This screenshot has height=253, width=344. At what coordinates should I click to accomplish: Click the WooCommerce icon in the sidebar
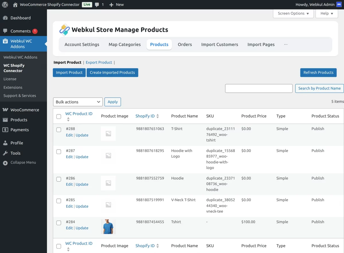[6, 110]
